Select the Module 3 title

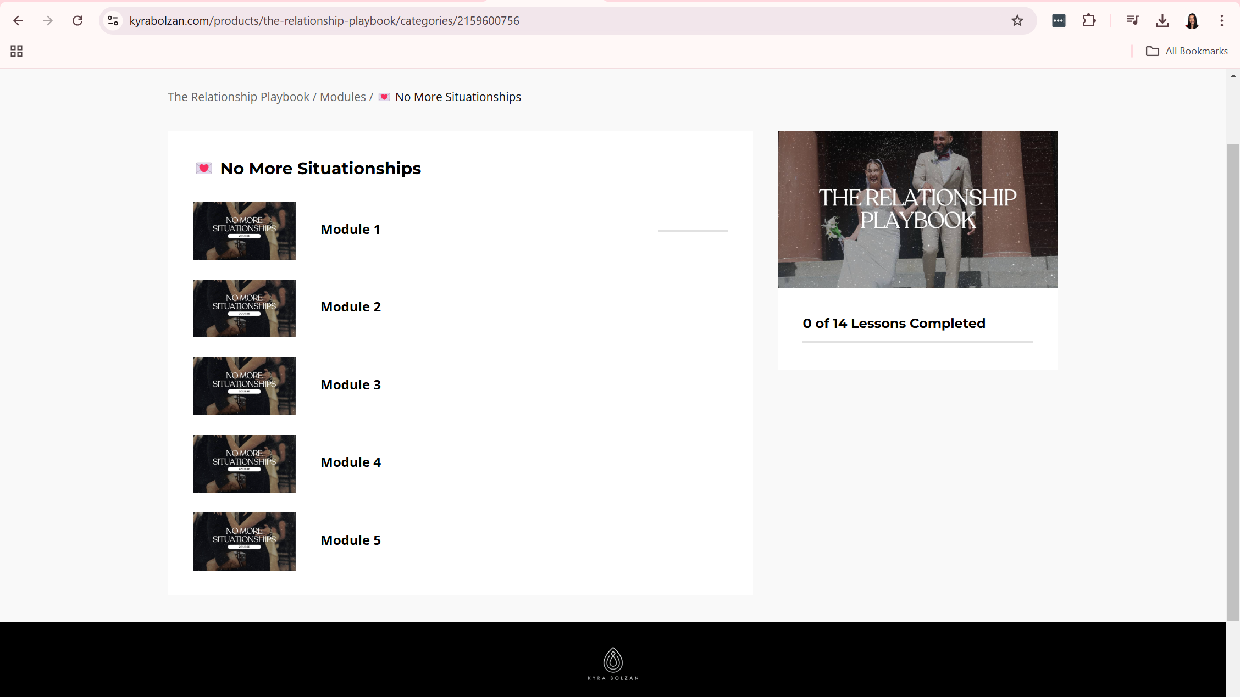(x=350, y=385)
